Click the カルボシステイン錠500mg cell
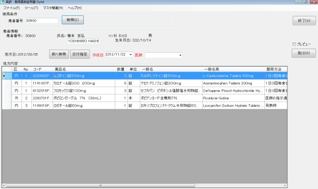Viewport: 318px width, 189px height. [x=171, y=76]
